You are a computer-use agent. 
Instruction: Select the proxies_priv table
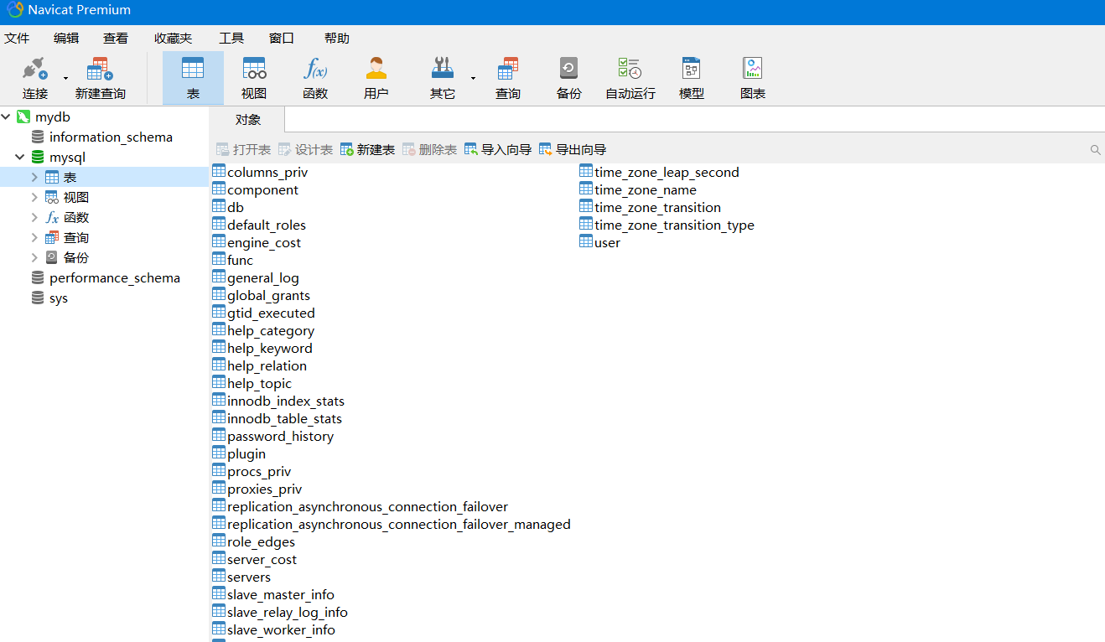coord(265,489)
